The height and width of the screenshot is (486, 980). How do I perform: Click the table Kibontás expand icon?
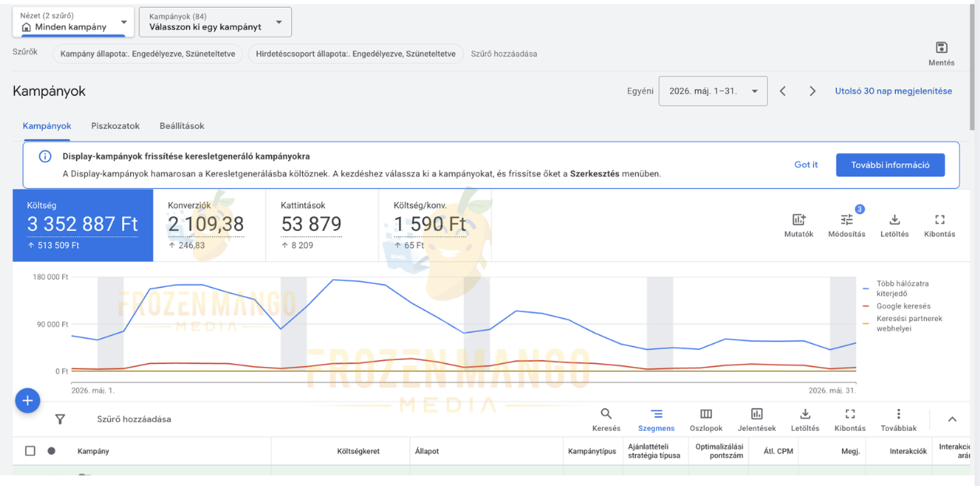[850, 414]
